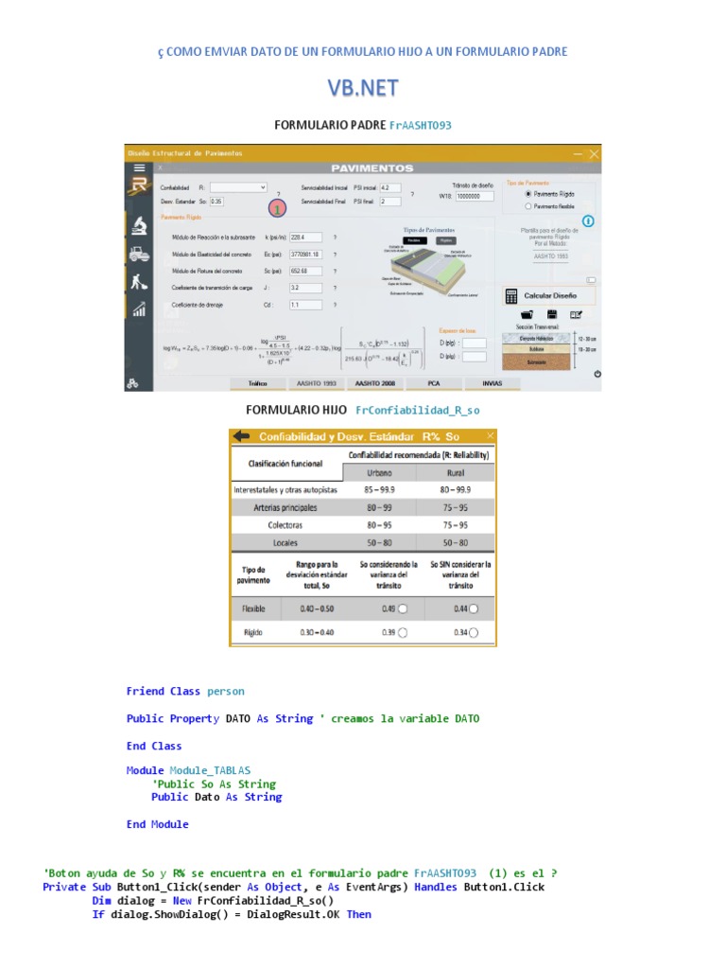Select Pavimento Rígido radio button

coord(527,194)
